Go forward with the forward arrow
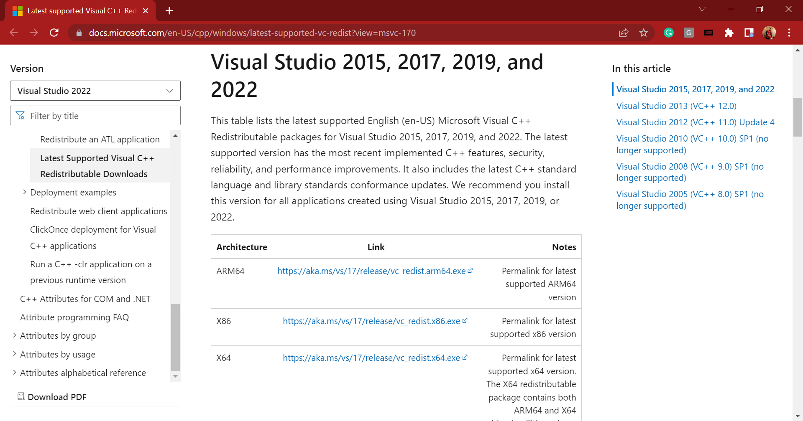This screenshot has height=421, width=803. [x=34, y=33]
